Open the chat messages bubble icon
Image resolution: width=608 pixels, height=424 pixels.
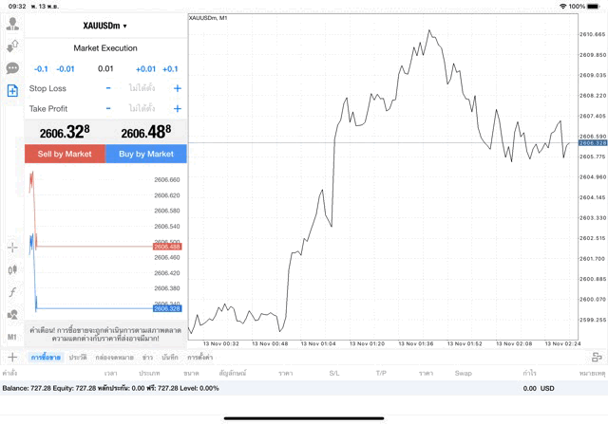tap(12, 68)
